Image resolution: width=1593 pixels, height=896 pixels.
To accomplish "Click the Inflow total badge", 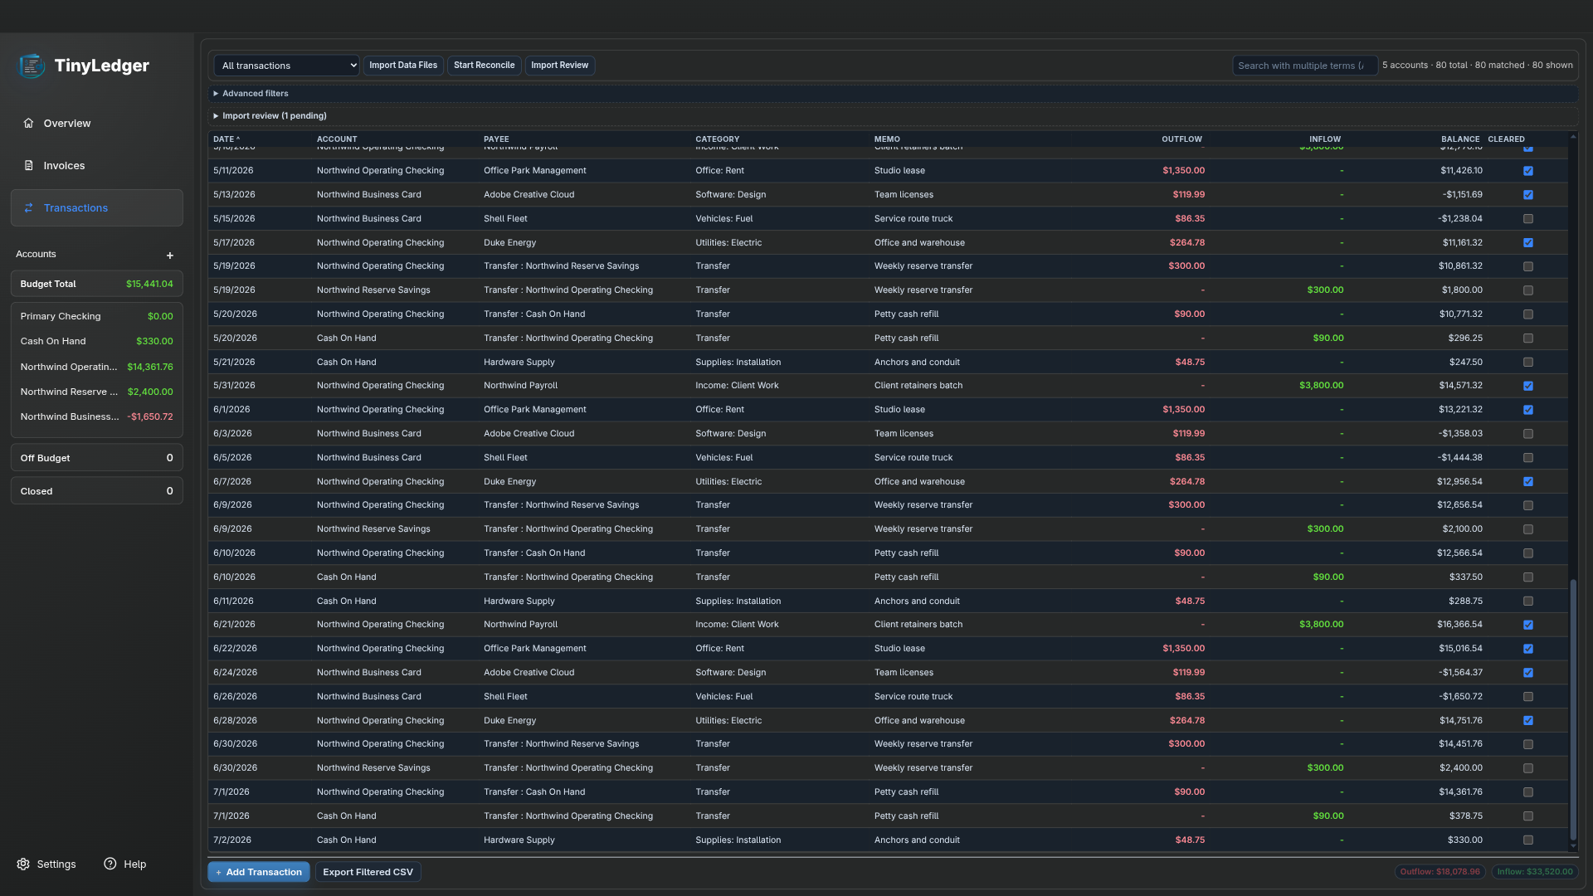I will tap(1534, 872).
